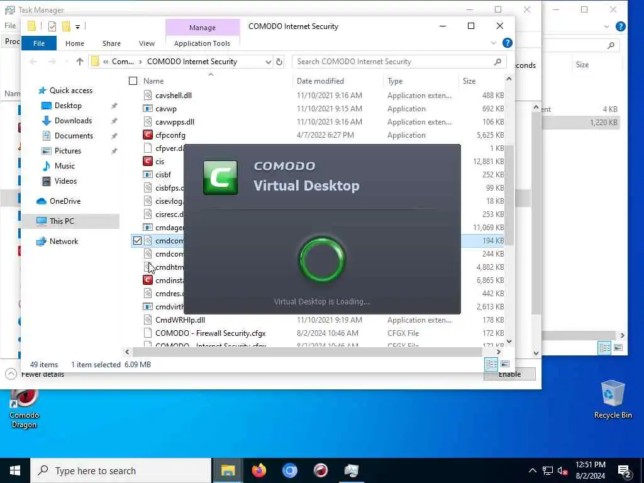Switch Explorer to large icons view
The width and height of the screenshot is (644, 483).
click(x=505, y=364)
